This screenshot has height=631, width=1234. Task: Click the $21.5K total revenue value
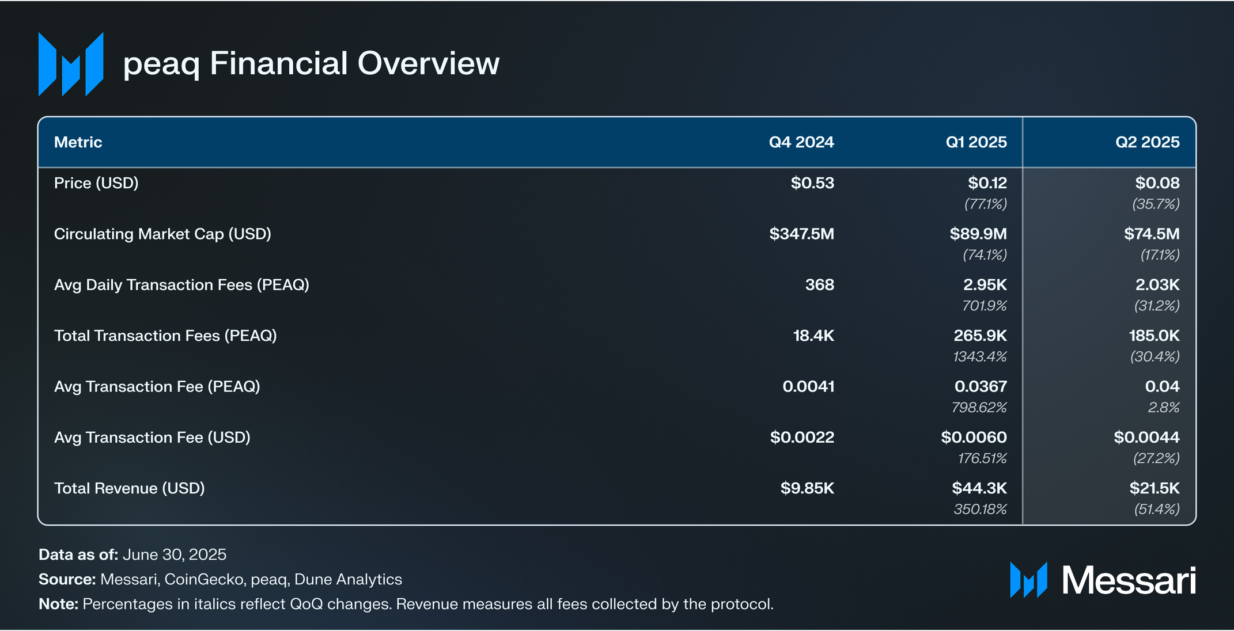coord(1154,488)
